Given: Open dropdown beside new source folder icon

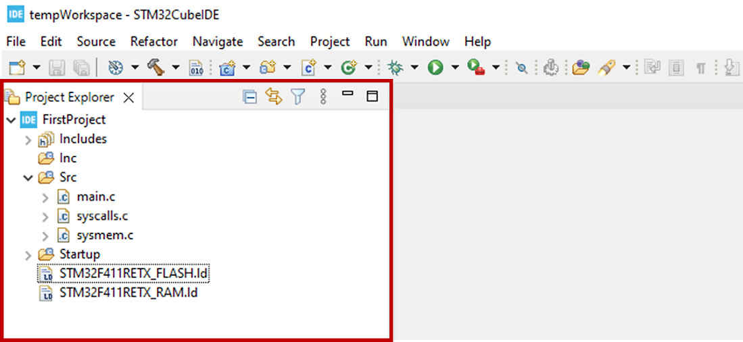Looking at the screenshot, I should pos(287,67).
